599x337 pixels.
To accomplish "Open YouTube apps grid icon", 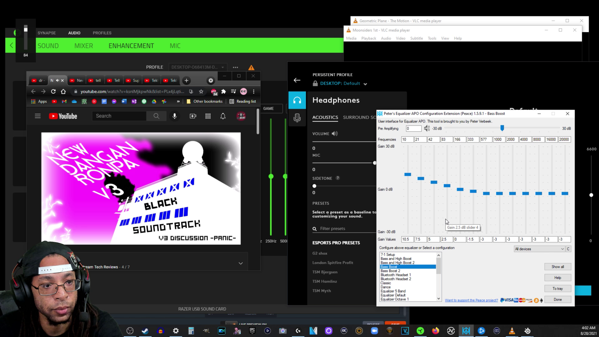I will pyautogui.click(x=208, y=116).
